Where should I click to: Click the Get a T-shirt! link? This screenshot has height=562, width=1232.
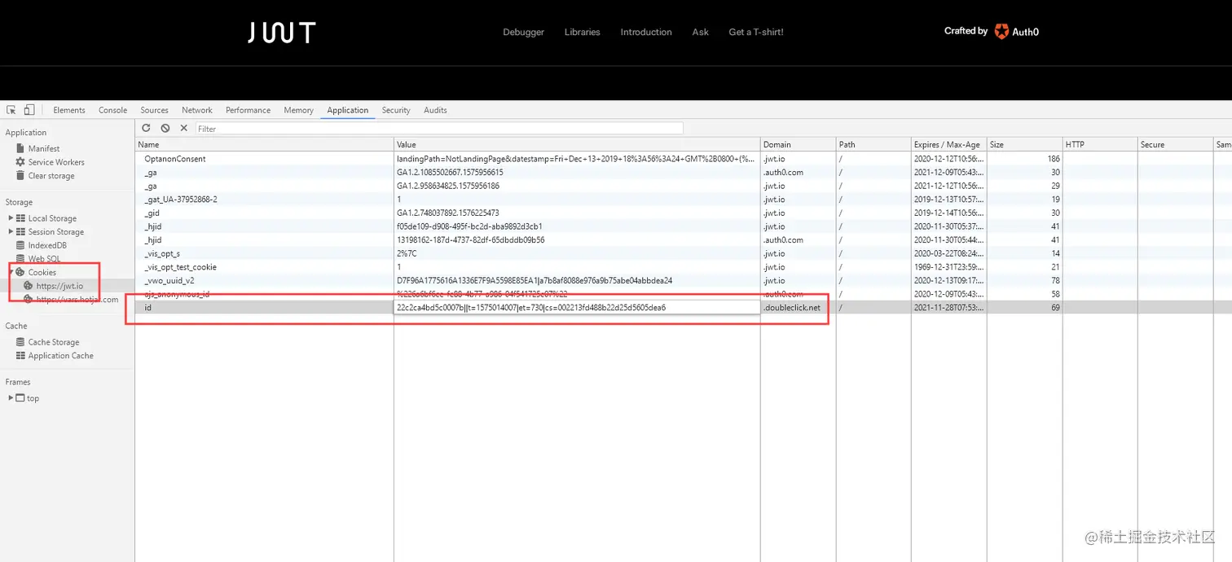[x=756, y=33]
